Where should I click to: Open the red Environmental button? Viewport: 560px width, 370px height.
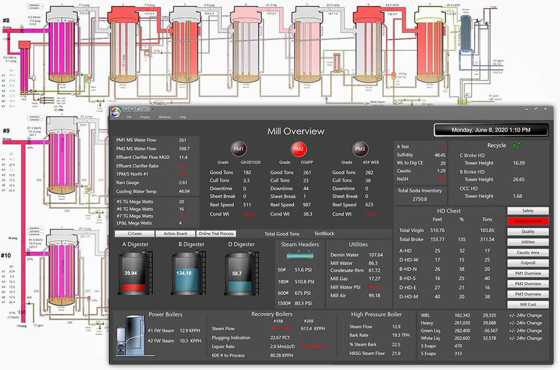pyautogui.click(x=528, y=221)
